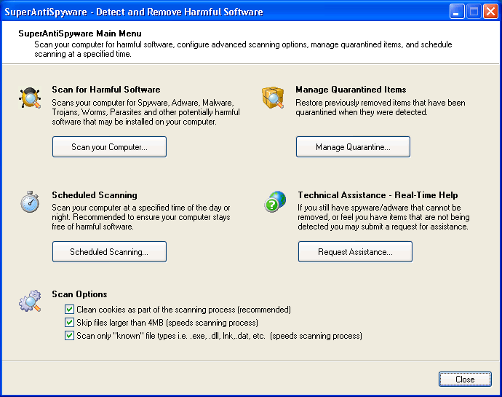Click the window title text in title bar
This screenshot has height=397, width=502.
(134, 12)
